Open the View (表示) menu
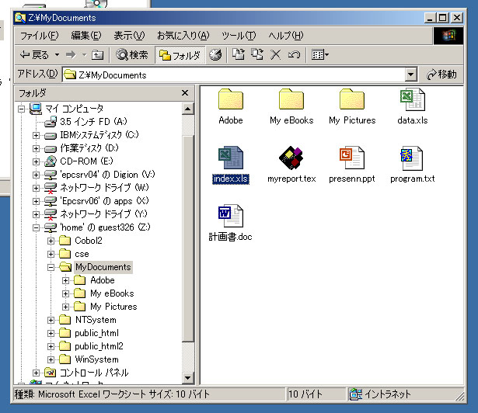This screenshot has height=413, width=478. click(x=129, y=36)
